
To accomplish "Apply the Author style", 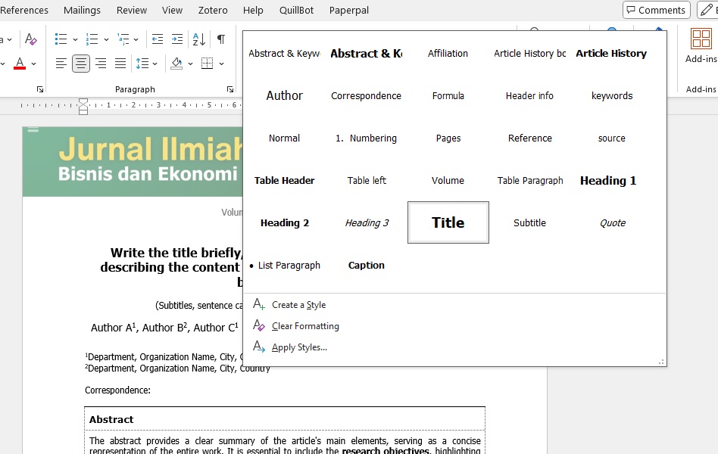I will tap(284, 95).
